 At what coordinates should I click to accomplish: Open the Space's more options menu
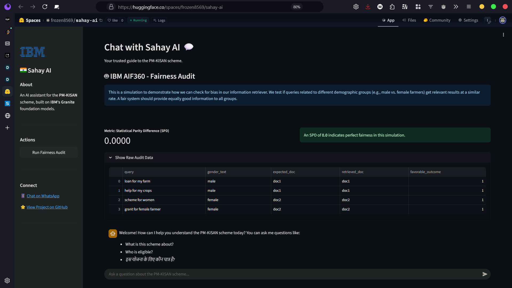tap(487, 20)
